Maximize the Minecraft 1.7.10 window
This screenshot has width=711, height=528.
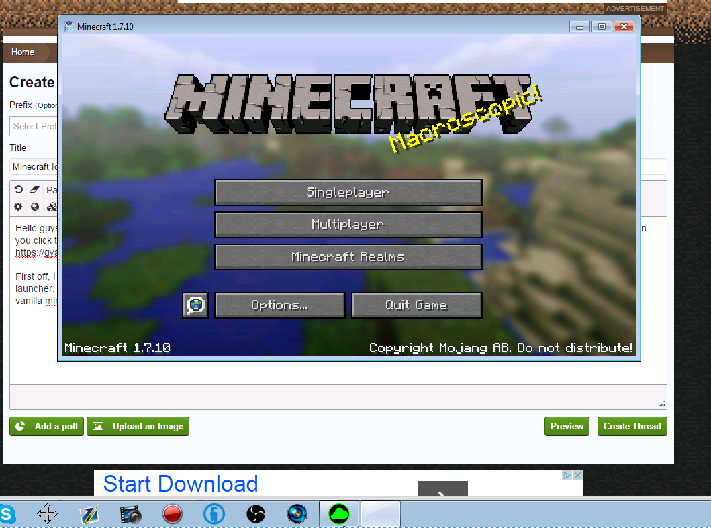coord(602,27)
